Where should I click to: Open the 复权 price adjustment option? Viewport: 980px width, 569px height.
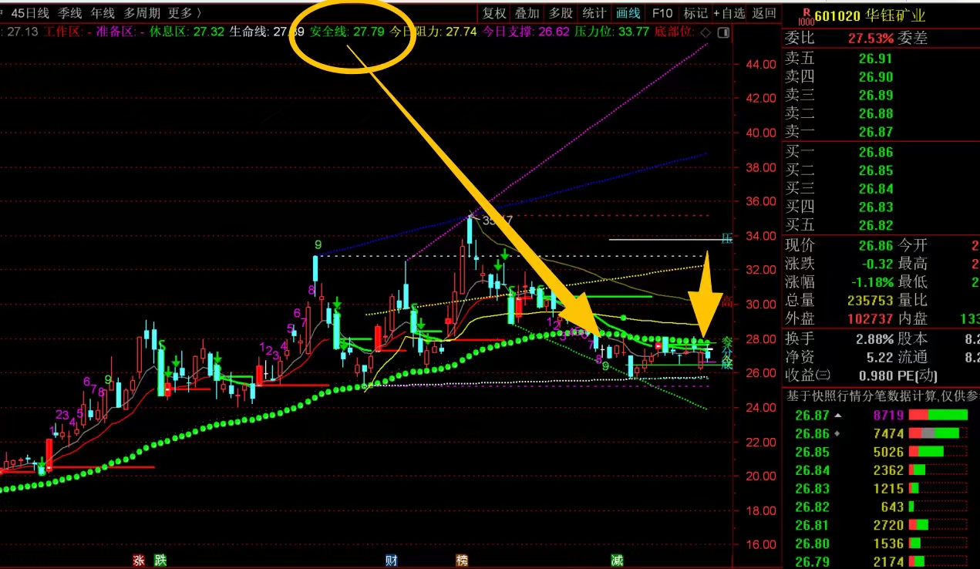494,13
